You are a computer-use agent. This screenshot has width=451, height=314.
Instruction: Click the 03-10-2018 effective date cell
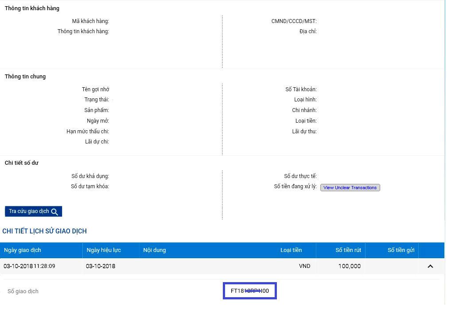pos(101,266)
